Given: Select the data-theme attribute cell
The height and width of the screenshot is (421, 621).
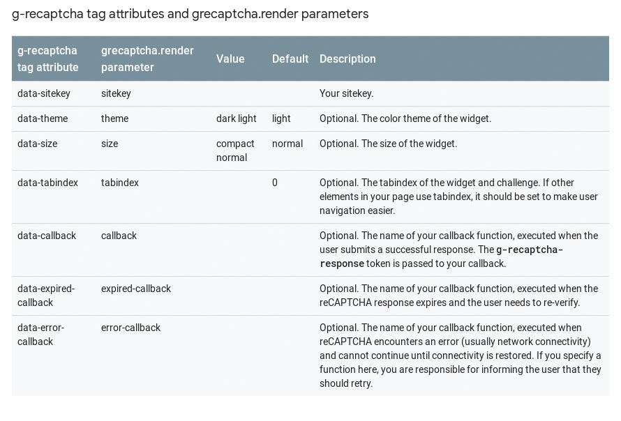Looking at the screenshot, I should [x=43, y=118].
